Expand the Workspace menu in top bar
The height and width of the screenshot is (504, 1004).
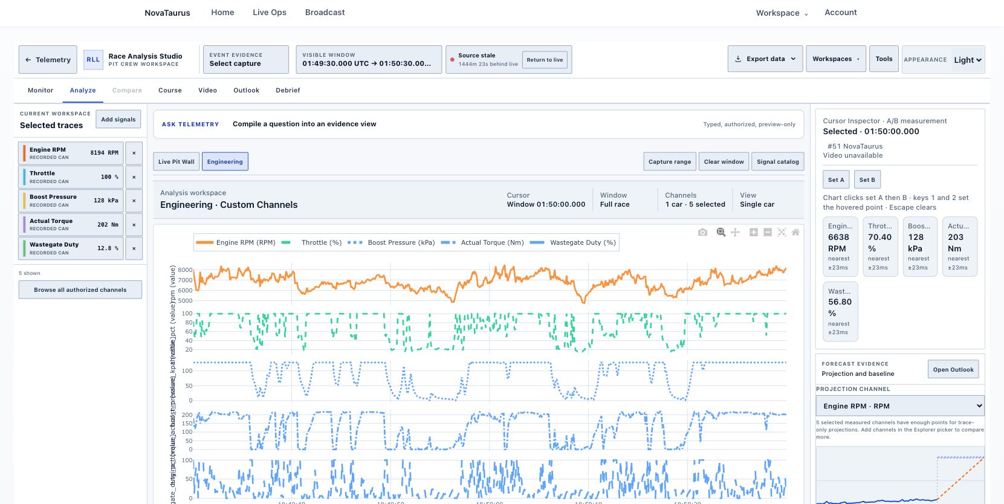[782, 13]
